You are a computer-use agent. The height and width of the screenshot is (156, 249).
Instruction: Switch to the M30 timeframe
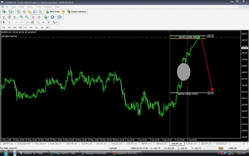click(20, 28)
